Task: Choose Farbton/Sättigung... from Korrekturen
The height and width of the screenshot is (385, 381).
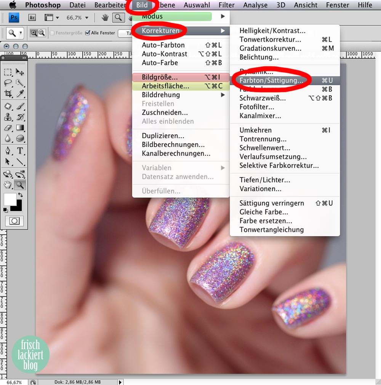Action: [285, 80]
